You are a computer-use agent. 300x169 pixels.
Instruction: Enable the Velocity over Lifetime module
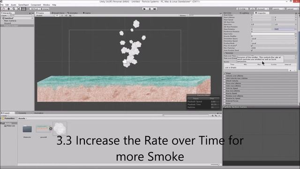(225, 76)
